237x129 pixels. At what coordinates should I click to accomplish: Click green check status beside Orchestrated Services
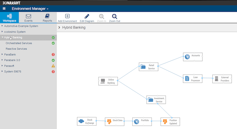click(x=53, y=43)
